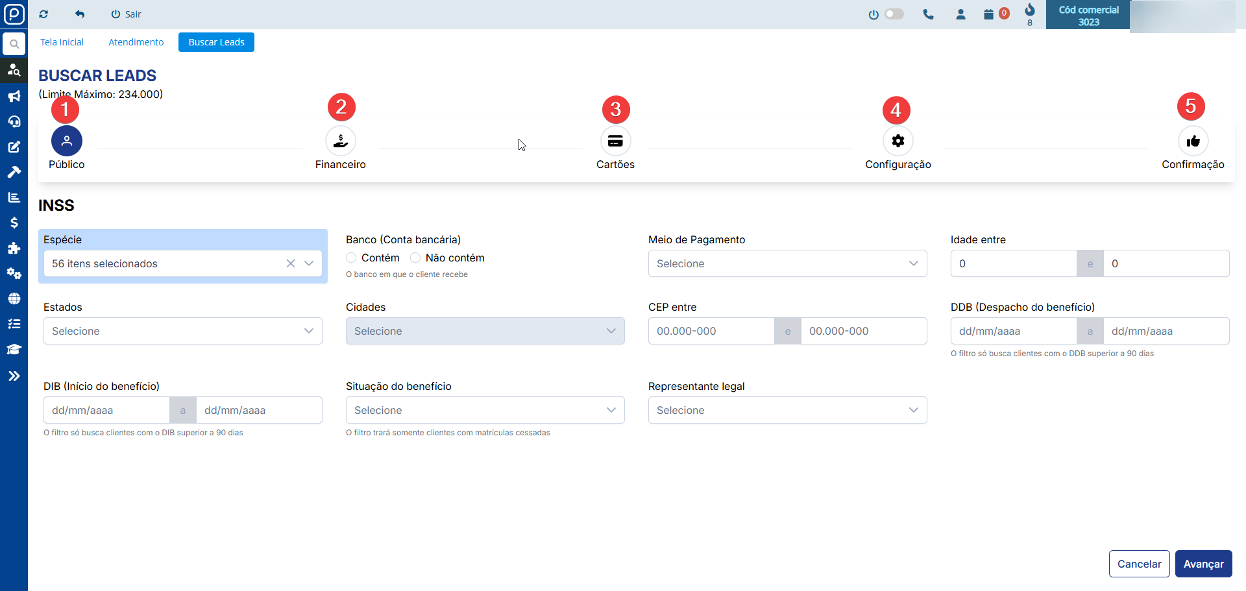Switch to the Tela Inicial tab
Image resolution: width=1246 pixels, height=591 pixels.
(62, 42)
